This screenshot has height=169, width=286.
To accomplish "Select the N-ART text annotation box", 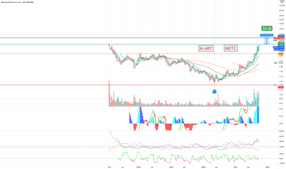I will click(x=206, y=49).
